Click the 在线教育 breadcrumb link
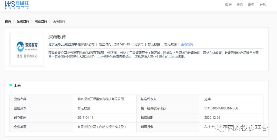Viewport: 277px width, 140px height. coord(23,21)
